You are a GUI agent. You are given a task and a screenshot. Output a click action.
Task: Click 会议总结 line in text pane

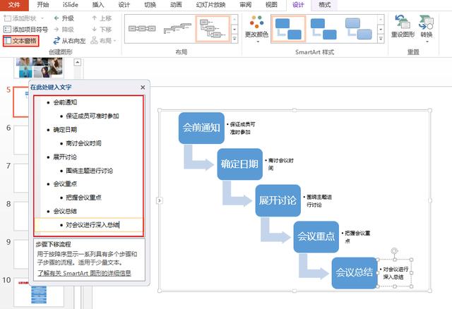(x=65, y=211)
